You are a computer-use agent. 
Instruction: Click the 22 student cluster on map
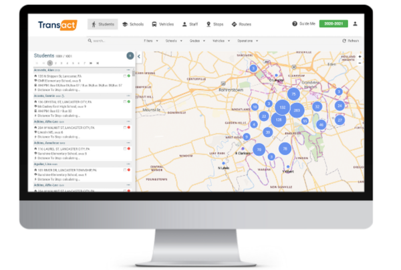[x=264, y=116]
